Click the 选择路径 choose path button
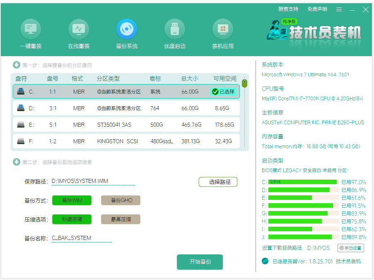Viewport: 374px width, 280px height. 218,182
